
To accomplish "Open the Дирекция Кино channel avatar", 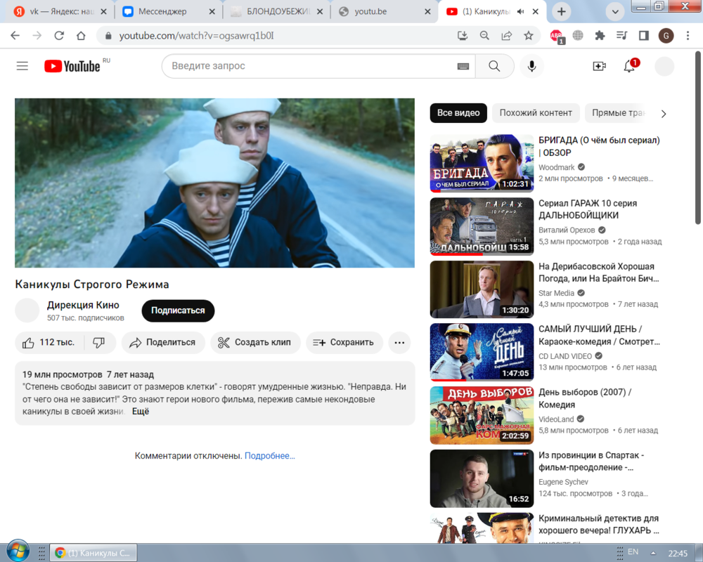I will click(x=27, y=310).
